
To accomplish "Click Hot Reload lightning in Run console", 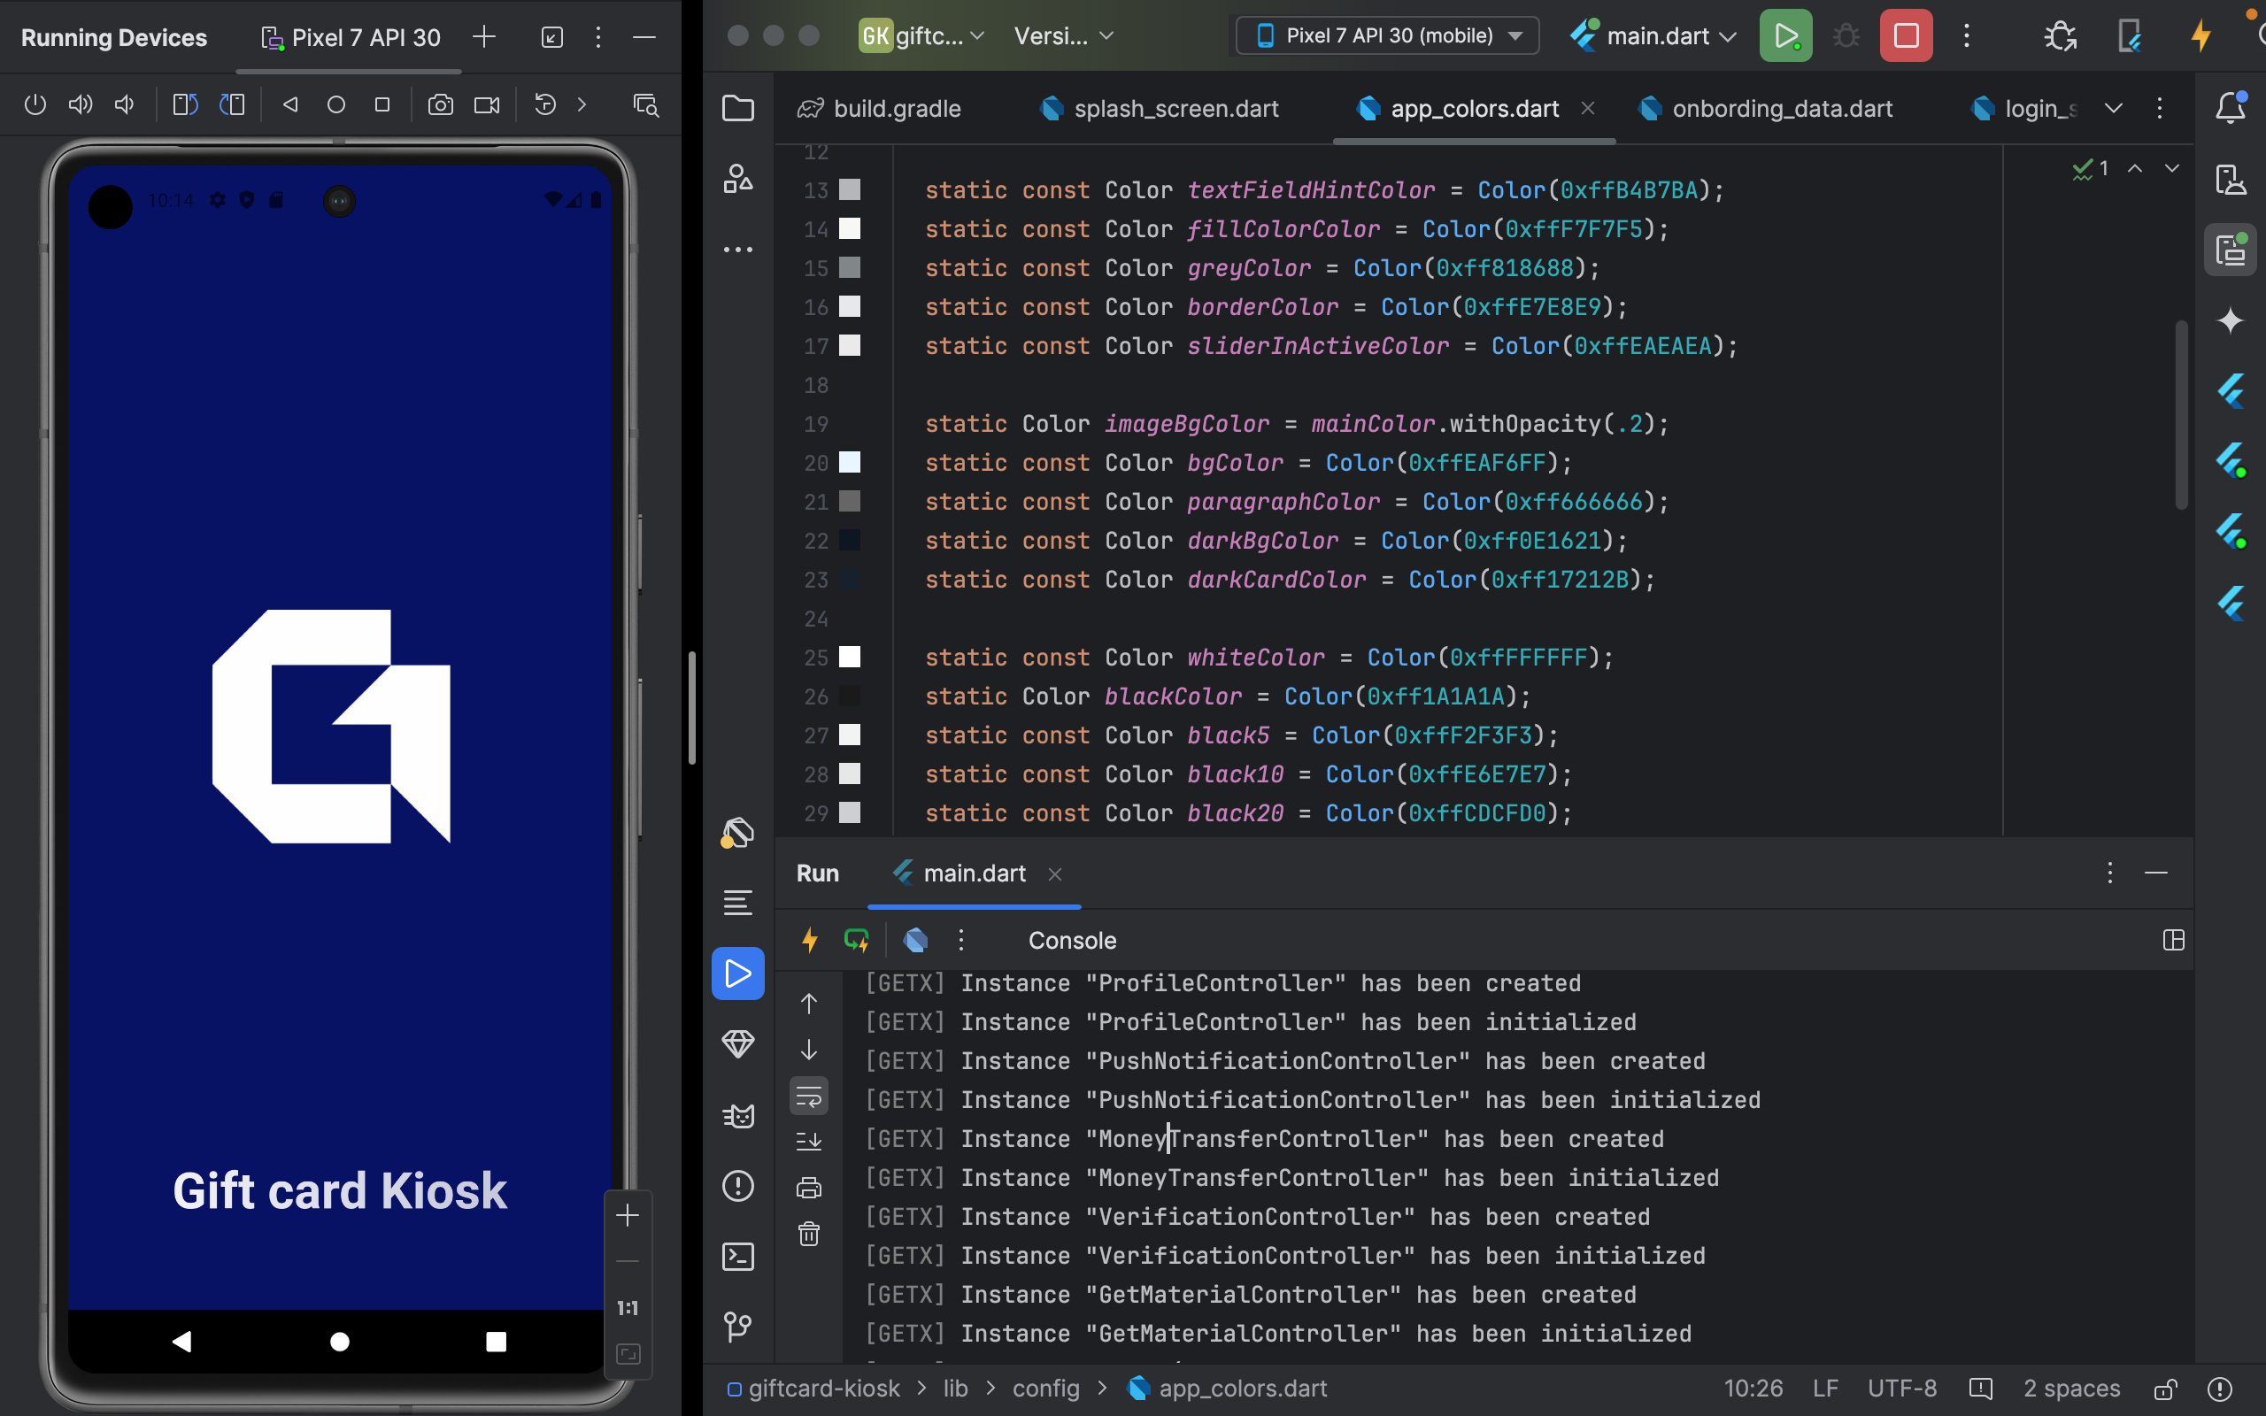I will [810, 939].
